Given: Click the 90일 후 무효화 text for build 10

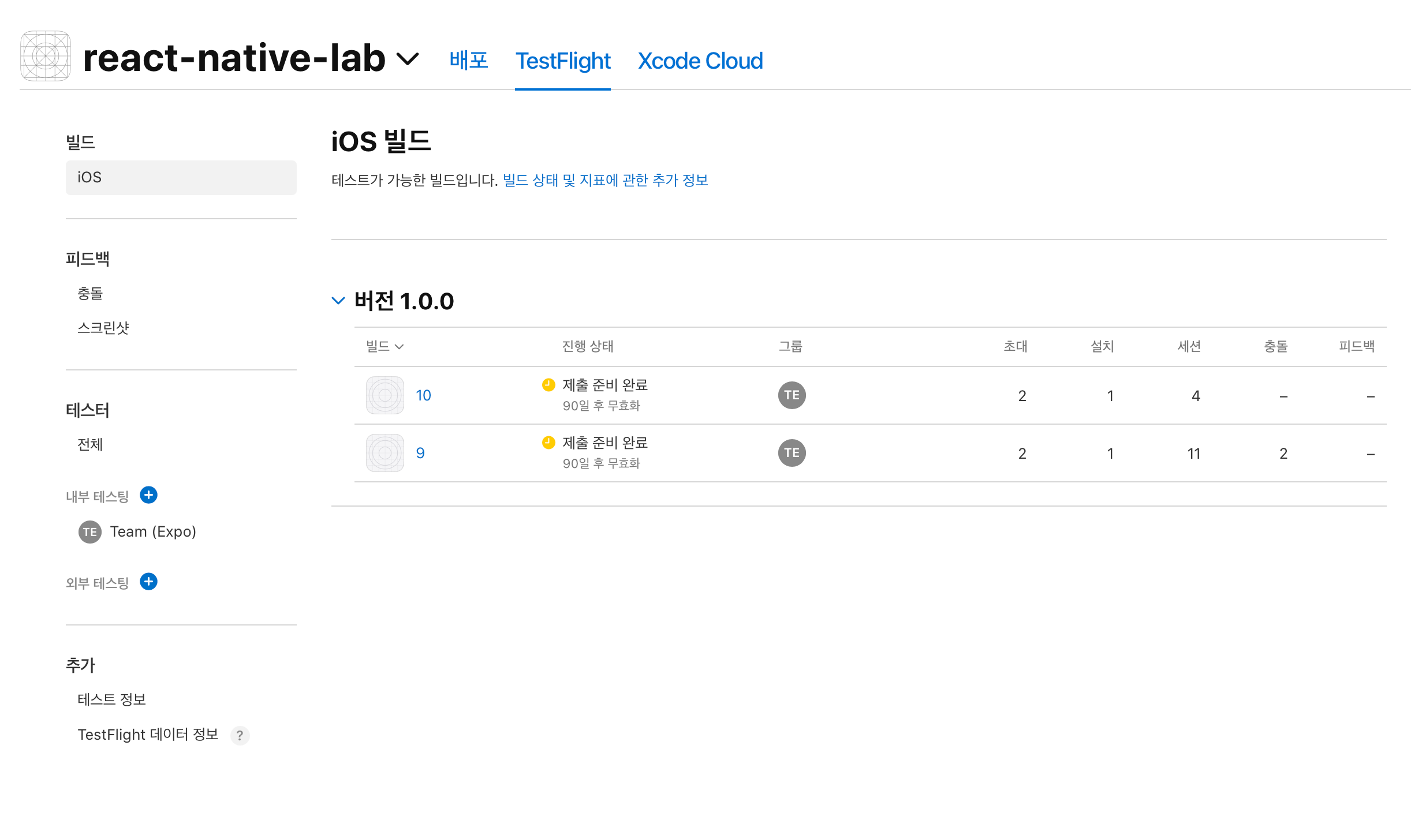Looking at the screenshot, I should point(602,406).
